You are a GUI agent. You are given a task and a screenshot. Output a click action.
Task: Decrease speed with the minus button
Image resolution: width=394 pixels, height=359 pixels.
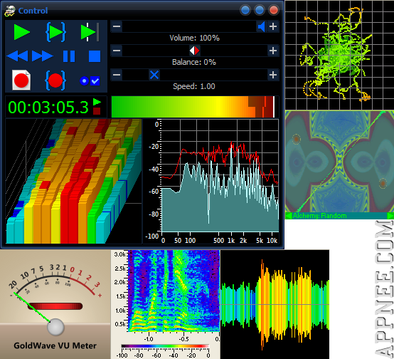pos(117,75)
